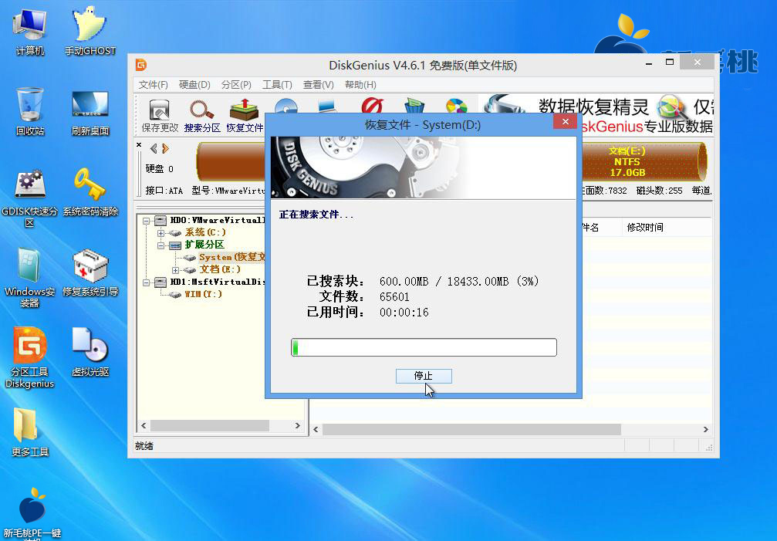Select the 修复系统引导 desktop icon

click(90, 272)
